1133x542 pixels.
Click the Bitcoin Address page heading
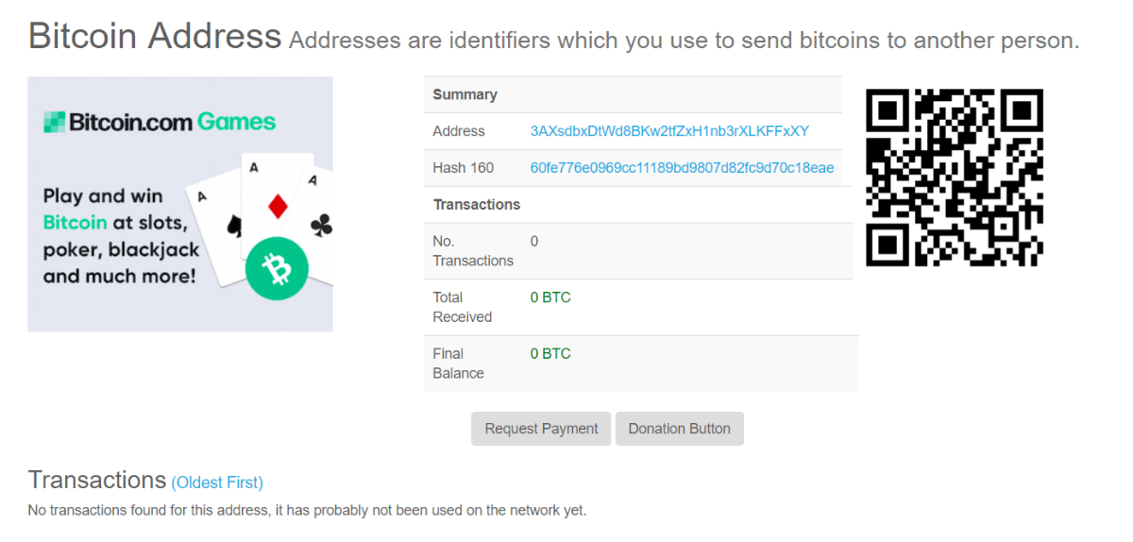coord(155,37)
